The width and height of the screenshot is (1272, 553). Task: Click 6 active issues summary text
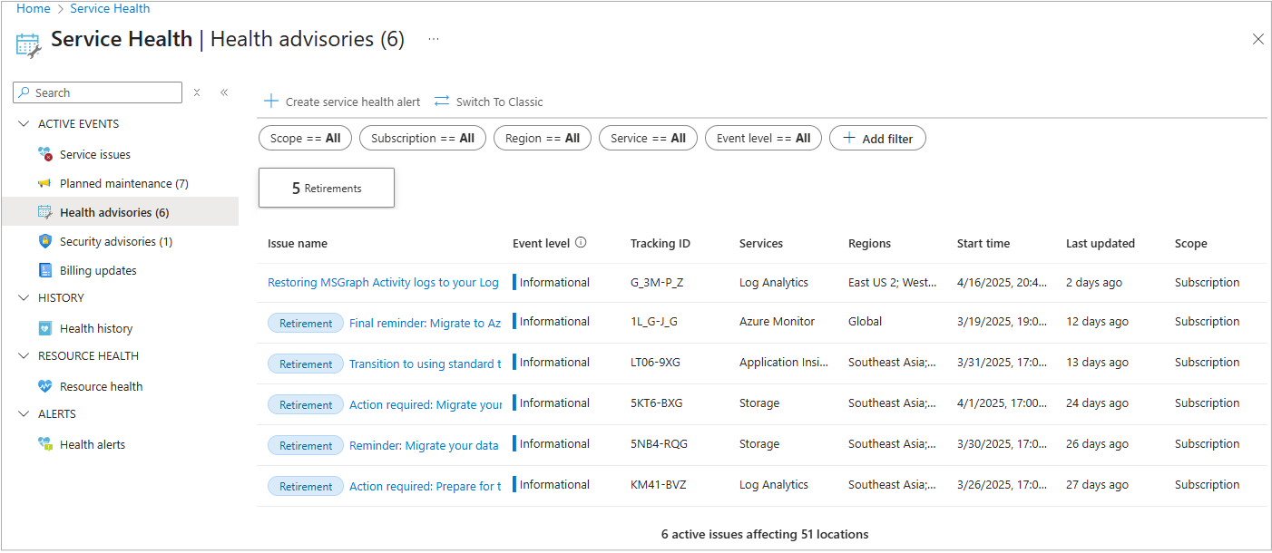765,534
